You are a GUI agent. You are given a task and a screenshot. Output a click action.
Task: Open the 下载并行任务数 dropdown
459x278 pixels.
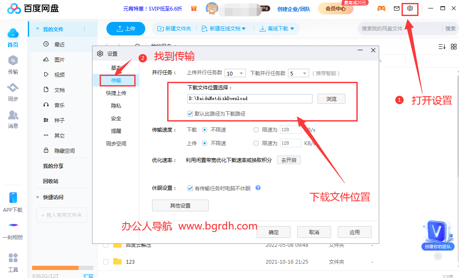click(x=298, y=73)
